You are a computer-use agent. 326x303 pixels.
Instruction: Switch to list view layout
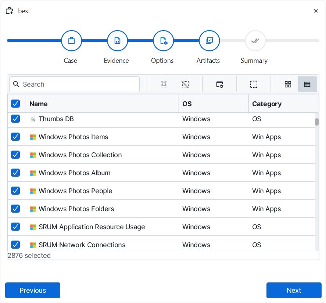click(307, 84)
